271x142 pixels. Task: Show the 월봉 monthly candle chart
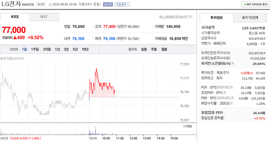click(x=164, y=49)
